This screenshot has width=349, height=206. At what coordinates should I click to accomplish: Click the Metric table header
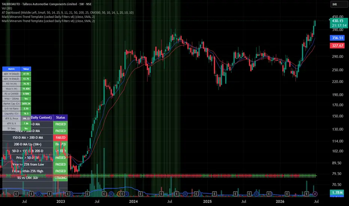pos(12,69)
